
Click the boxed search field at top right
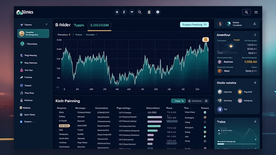click(246, 12)
